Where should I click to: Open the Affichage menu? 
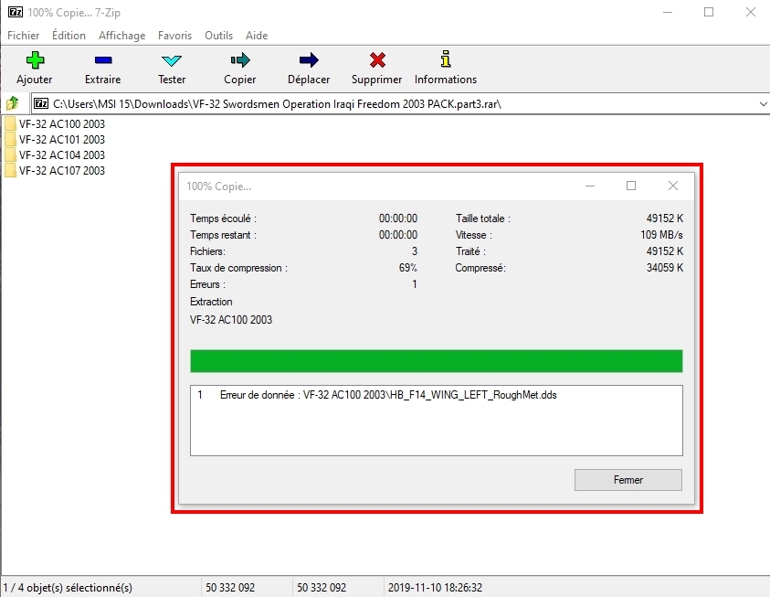click(x=121, y=36)
